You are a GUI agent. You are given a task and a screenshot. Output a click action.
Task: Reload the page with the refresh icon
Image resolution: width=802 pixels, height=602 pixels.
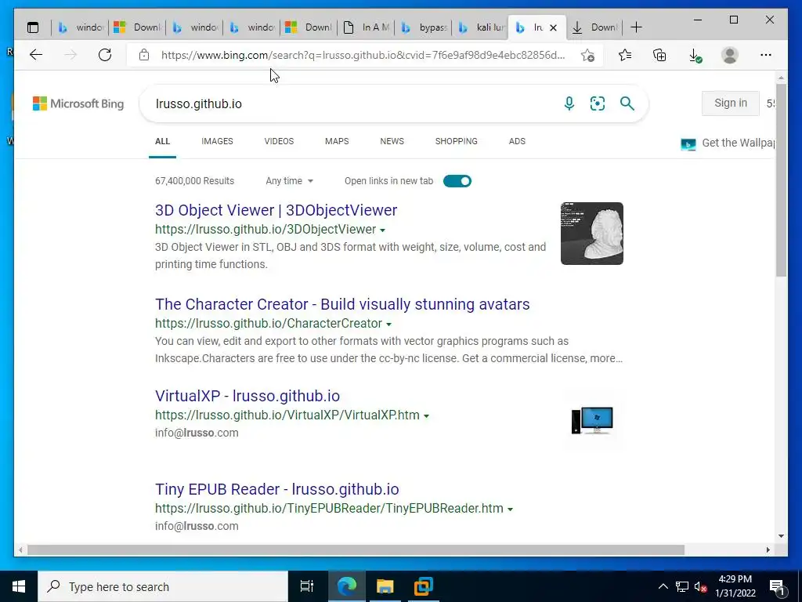[105, 55]
